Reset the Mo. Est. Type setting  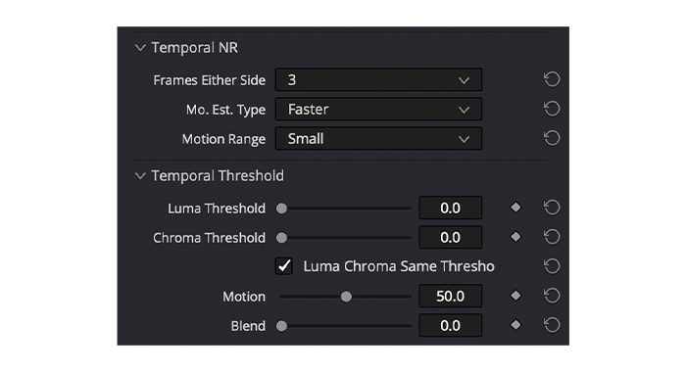coord(552,109)
